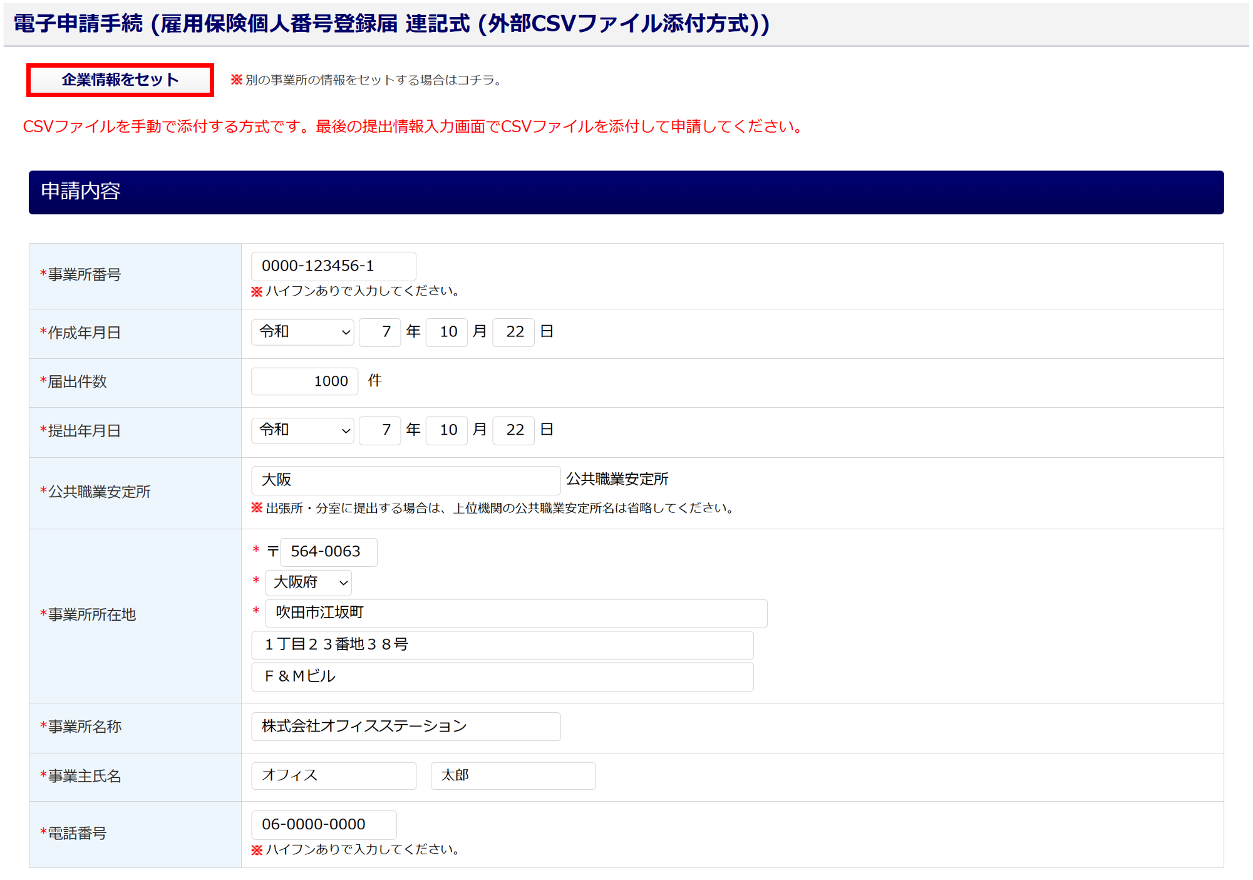Click the 提出年月日 year field

point(380,430)
